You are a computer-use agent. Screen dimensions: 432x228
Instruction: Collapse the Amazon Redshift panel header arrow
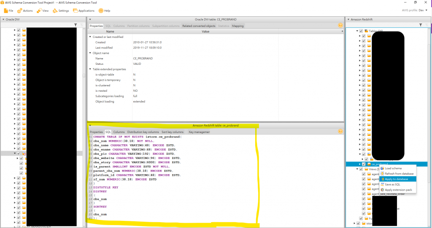[348, 19]
